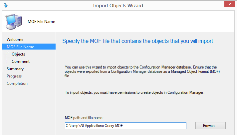Click the 'MOF path and file name:' label

(84, 118)
